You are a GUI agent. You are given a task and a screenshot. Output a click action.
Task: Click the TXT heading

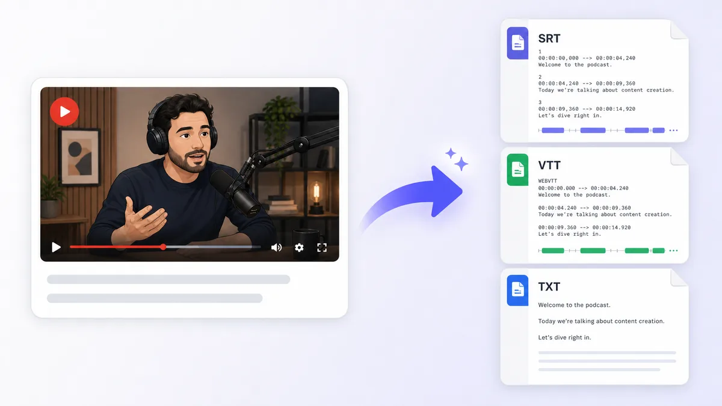(x=549, y=286)
